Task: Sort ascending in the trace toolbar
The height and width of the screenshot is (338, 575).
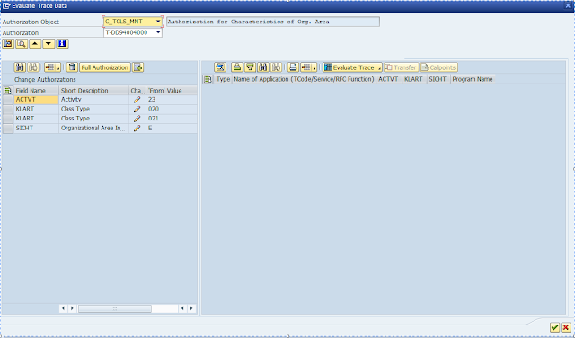Action: pyautogui.click(x=237, y=67)
